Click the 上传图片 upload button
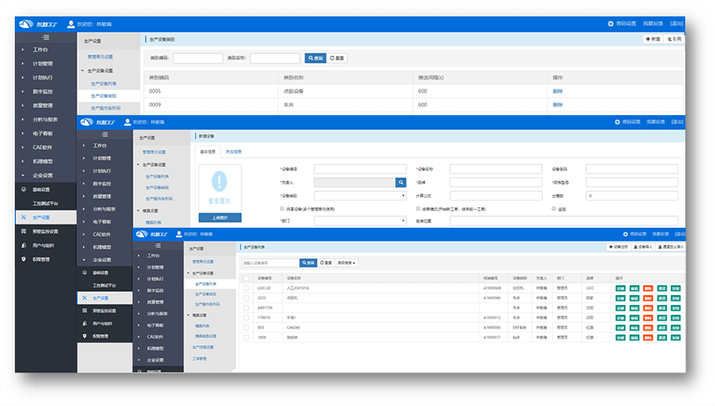The width and height of the screenshot is (715, 406). click(220, 218)
